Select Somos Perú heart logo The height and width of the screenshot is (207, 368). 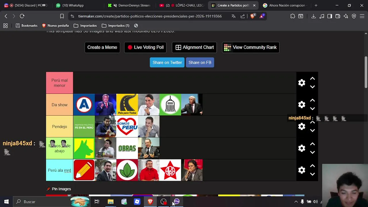(127, 126)
